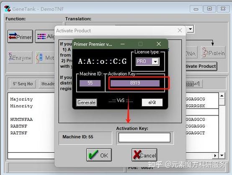232x175 pixels.
Task: Click the keygen Machine ID field
Action: [90, 83]
